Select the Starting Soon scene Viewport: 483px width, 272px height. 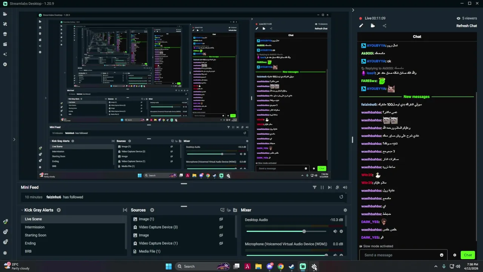coord(74,235)
